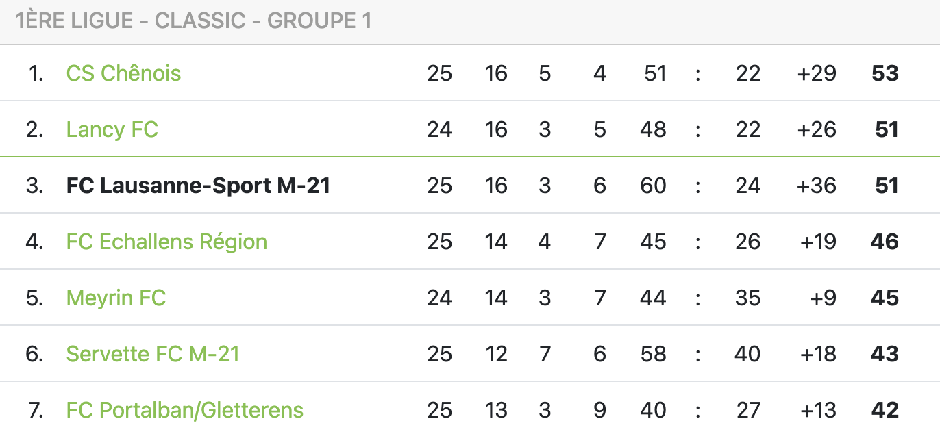The image size is (940, 434).
Task: Select the FC Lausanne-Sport M-21 team name
Action: coord(198,186)
